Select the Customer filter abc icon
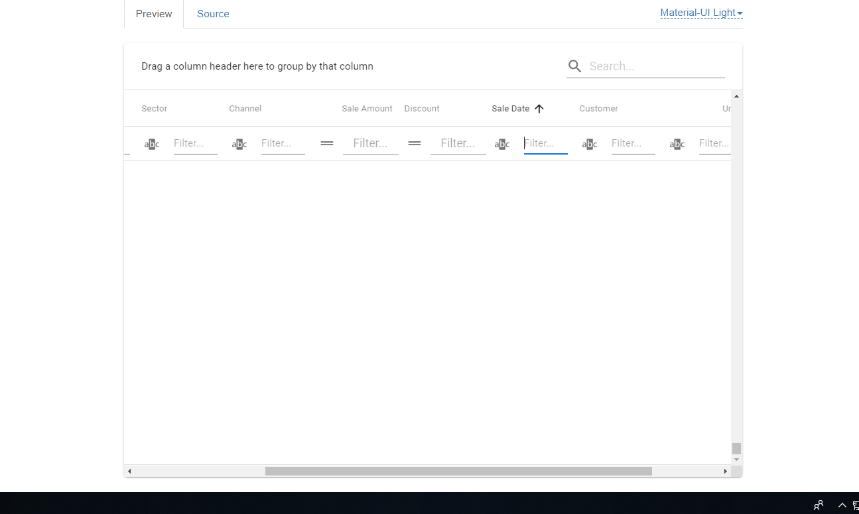Image resolution: width=859 pixels, height=514 pixels. pos(589,143)
